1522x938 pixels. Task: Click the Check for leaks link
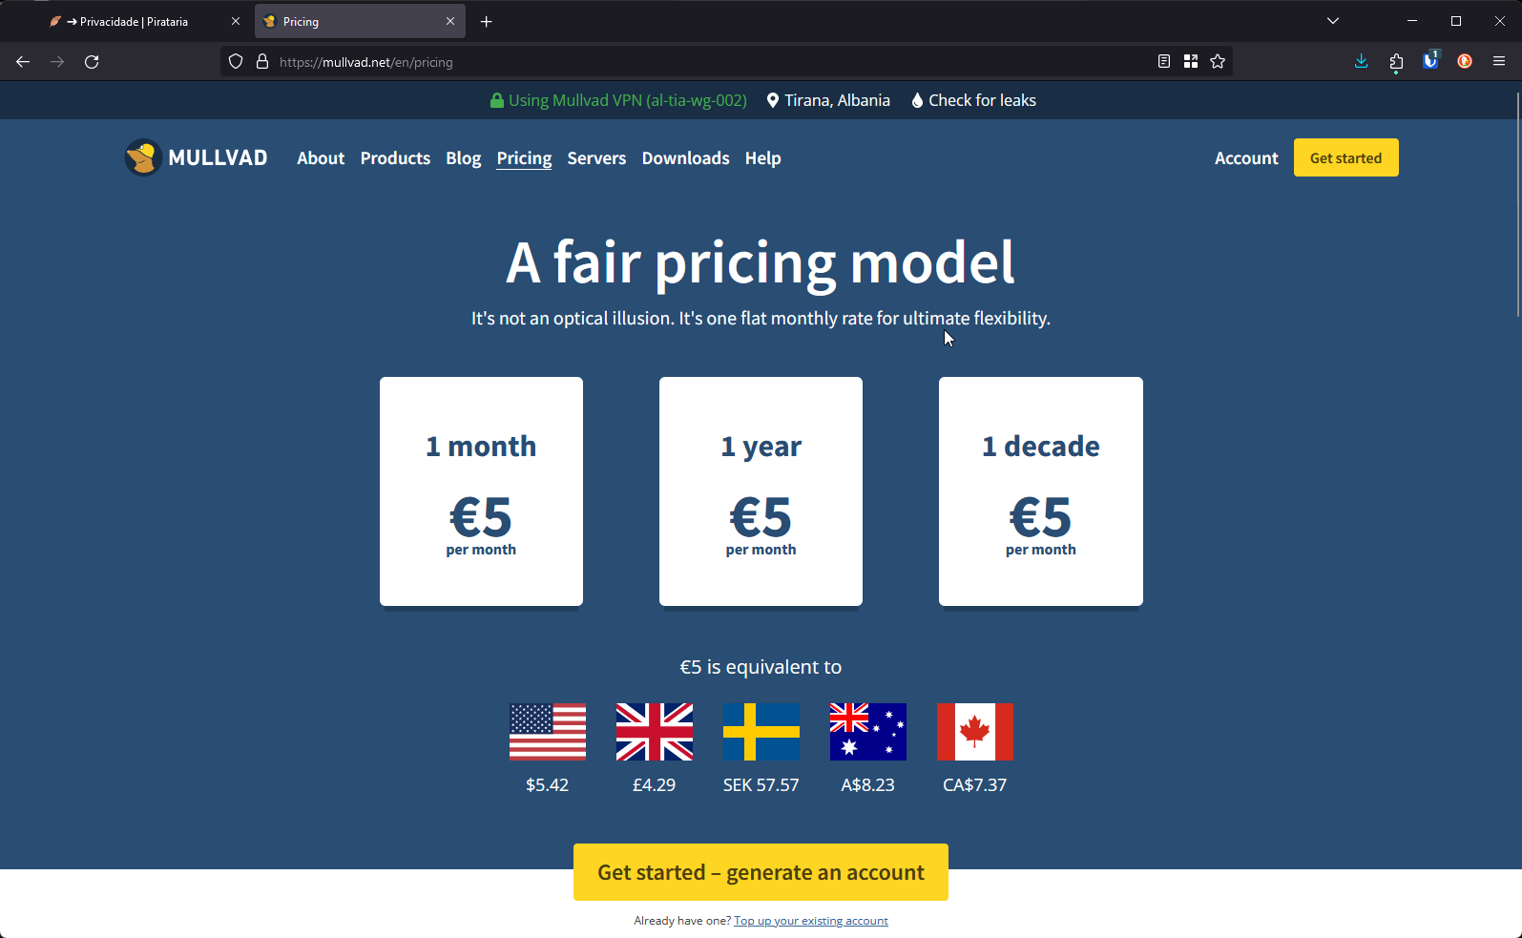point(982,100)
